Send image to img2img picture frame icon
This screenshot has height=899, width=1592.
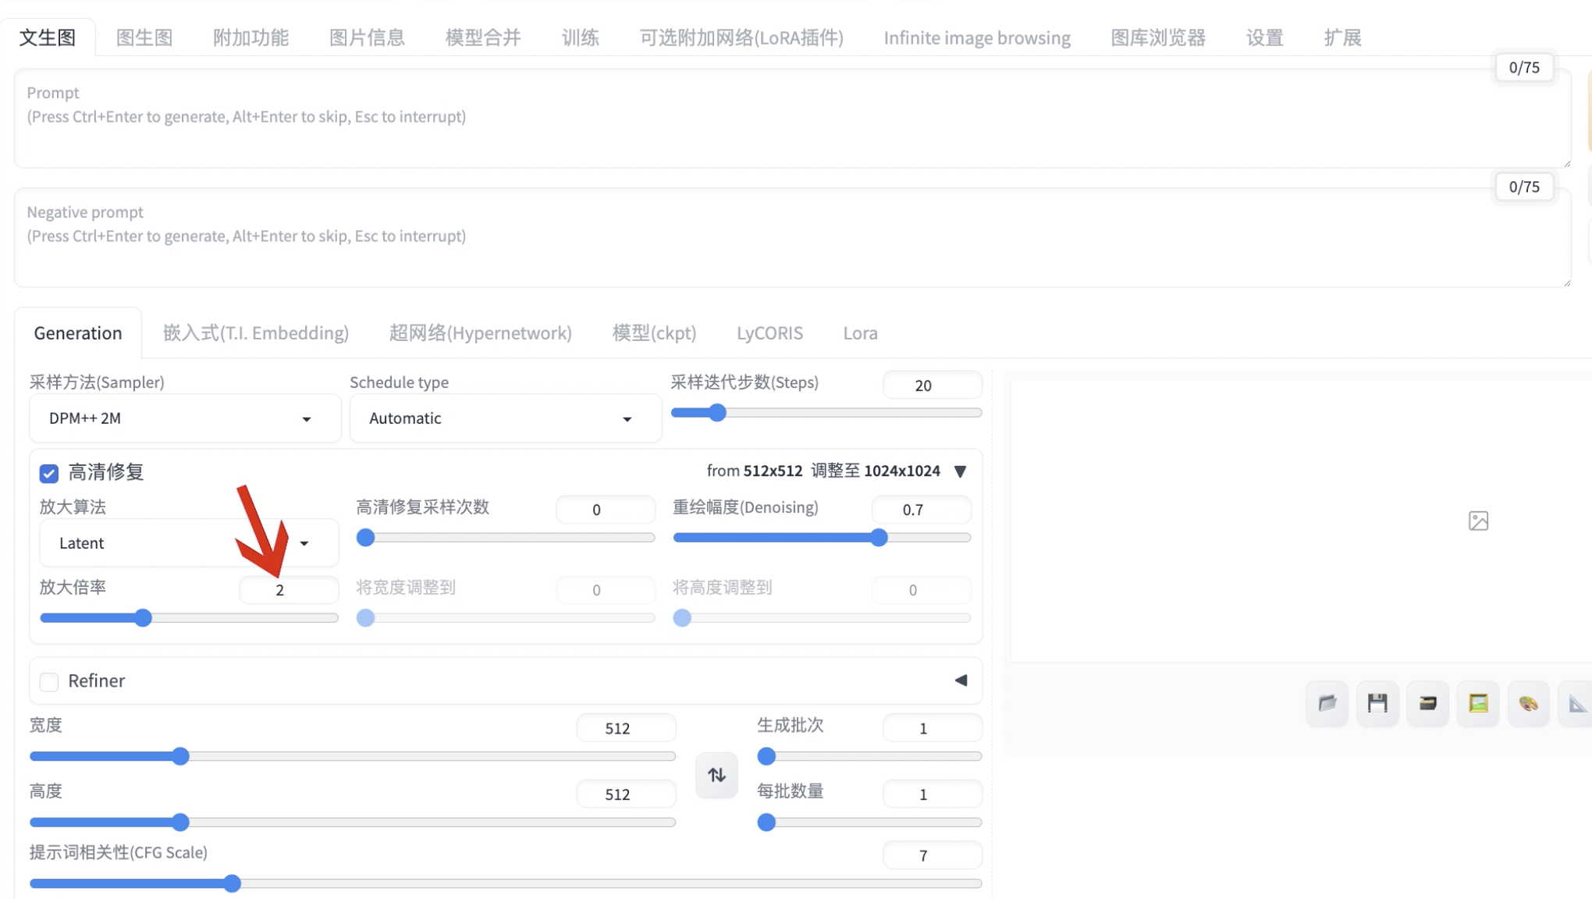(x=1478, y=703)
